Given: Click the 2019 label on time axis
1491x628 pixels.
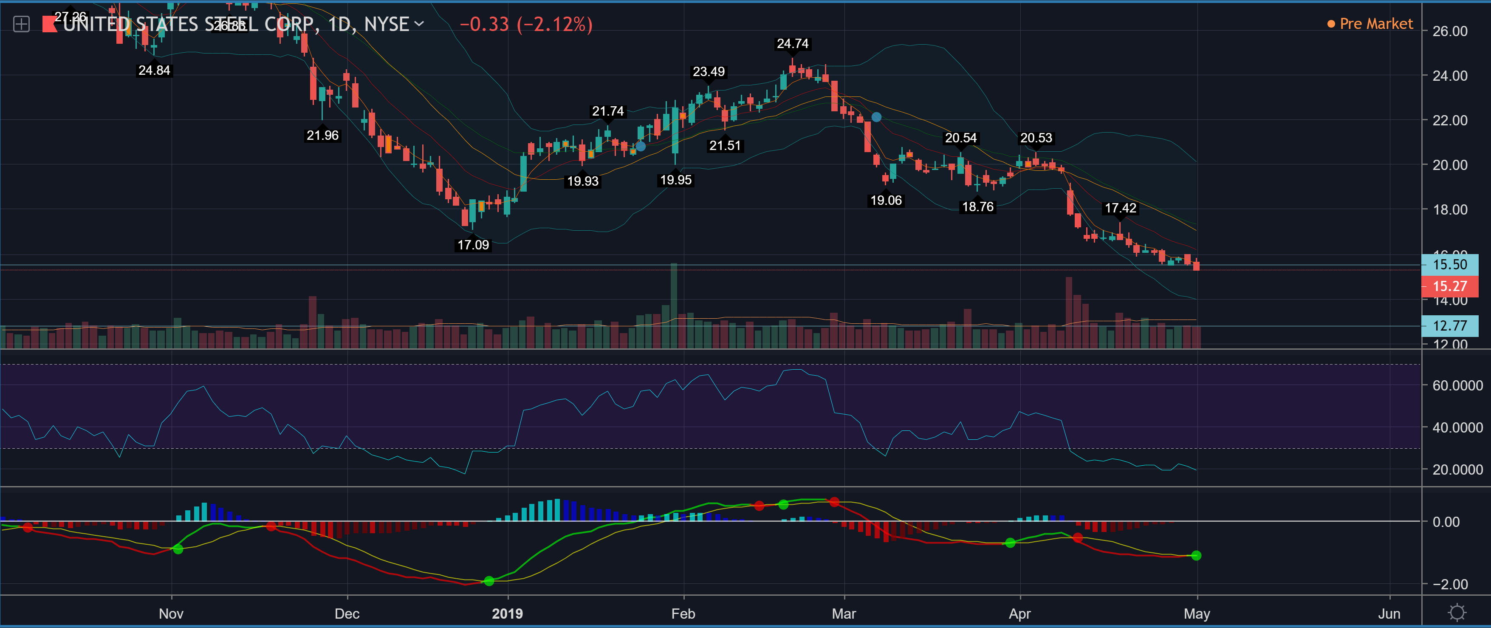Looking at the screenshot, I should 507,614.
